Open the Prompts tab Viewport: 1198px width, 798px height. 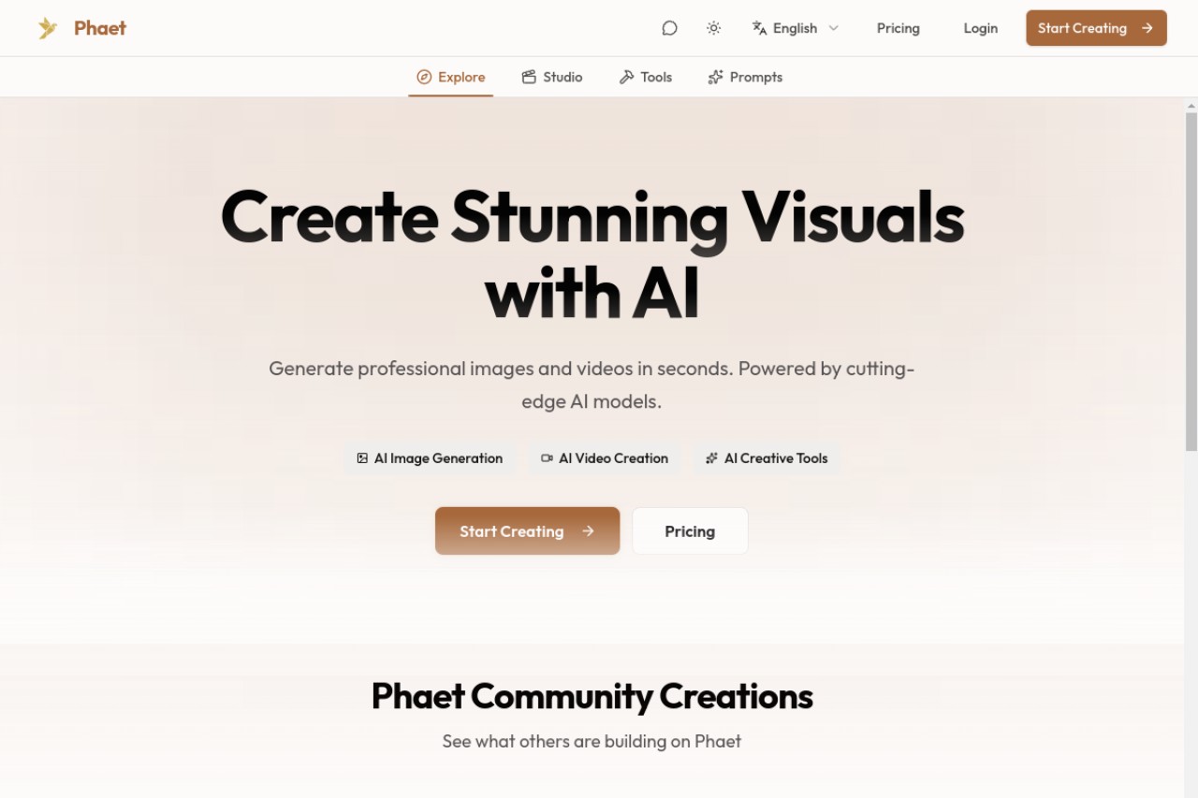[x=745, y=77]
